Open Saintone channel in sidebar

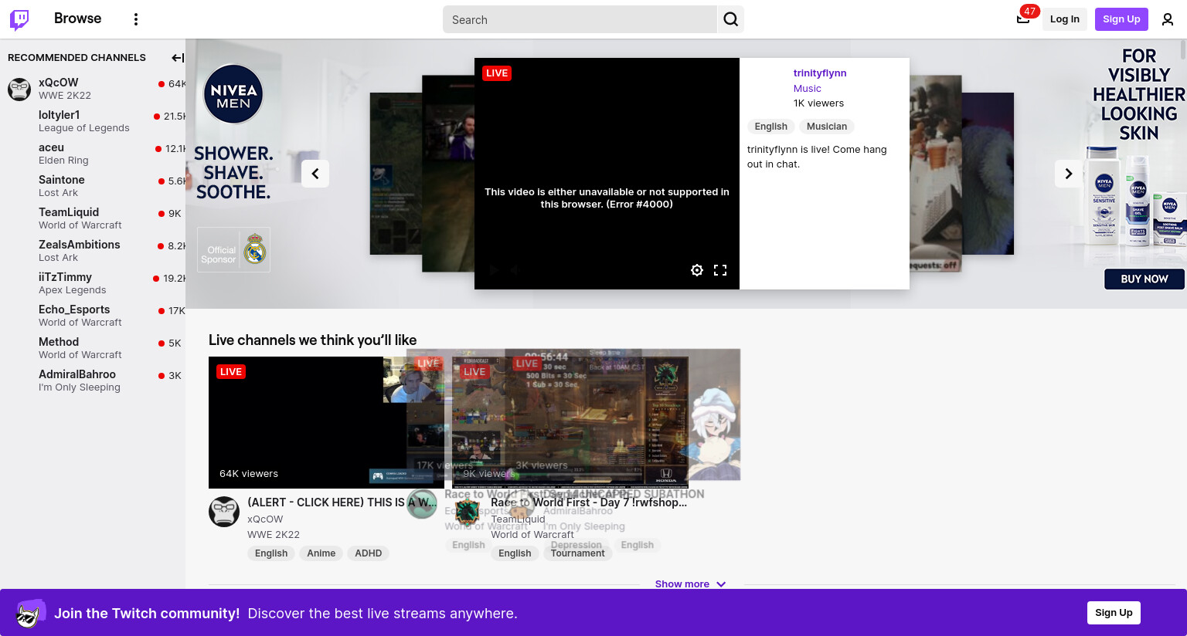(x=93, y=186)
